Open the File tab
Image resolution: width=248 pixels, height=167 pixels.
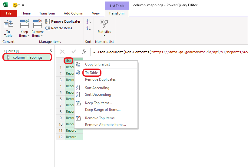(x=9, y=13)
